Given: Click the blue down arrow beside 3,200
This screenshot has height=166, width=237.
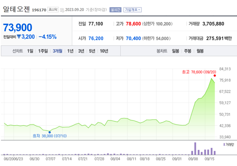Looking at the screenshot, I should point(18,37).
